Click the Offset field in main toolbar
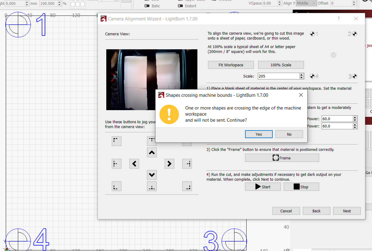This screenshot has width=372, height=251. [x=341, y=3]
